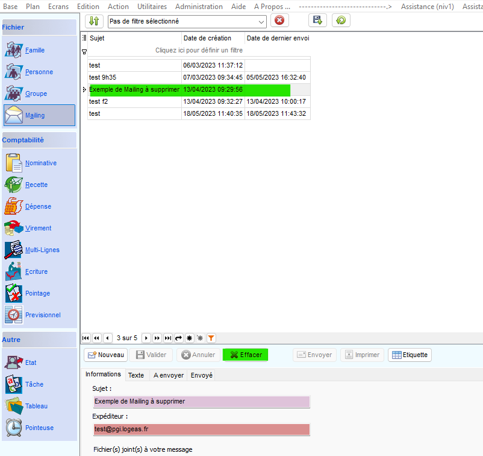Click the save filter disk icon
The width and height of the screenshot is (483, 456).
317,21
